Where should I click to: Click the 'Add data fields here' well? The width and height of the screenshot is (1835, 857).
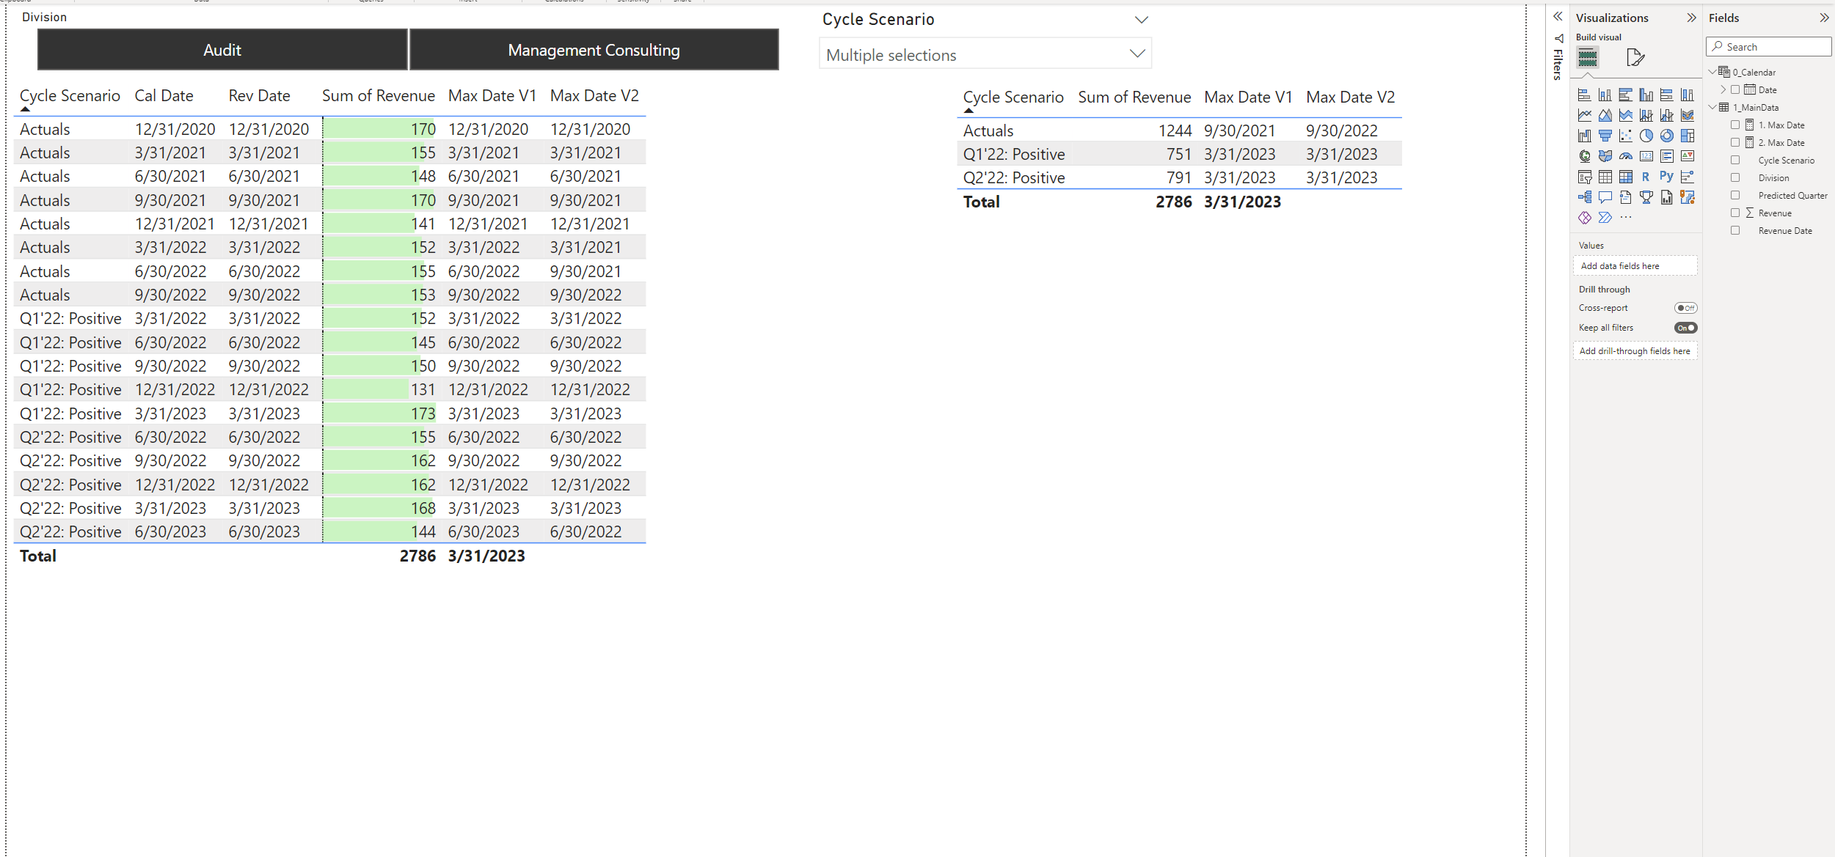point(1635,266)
